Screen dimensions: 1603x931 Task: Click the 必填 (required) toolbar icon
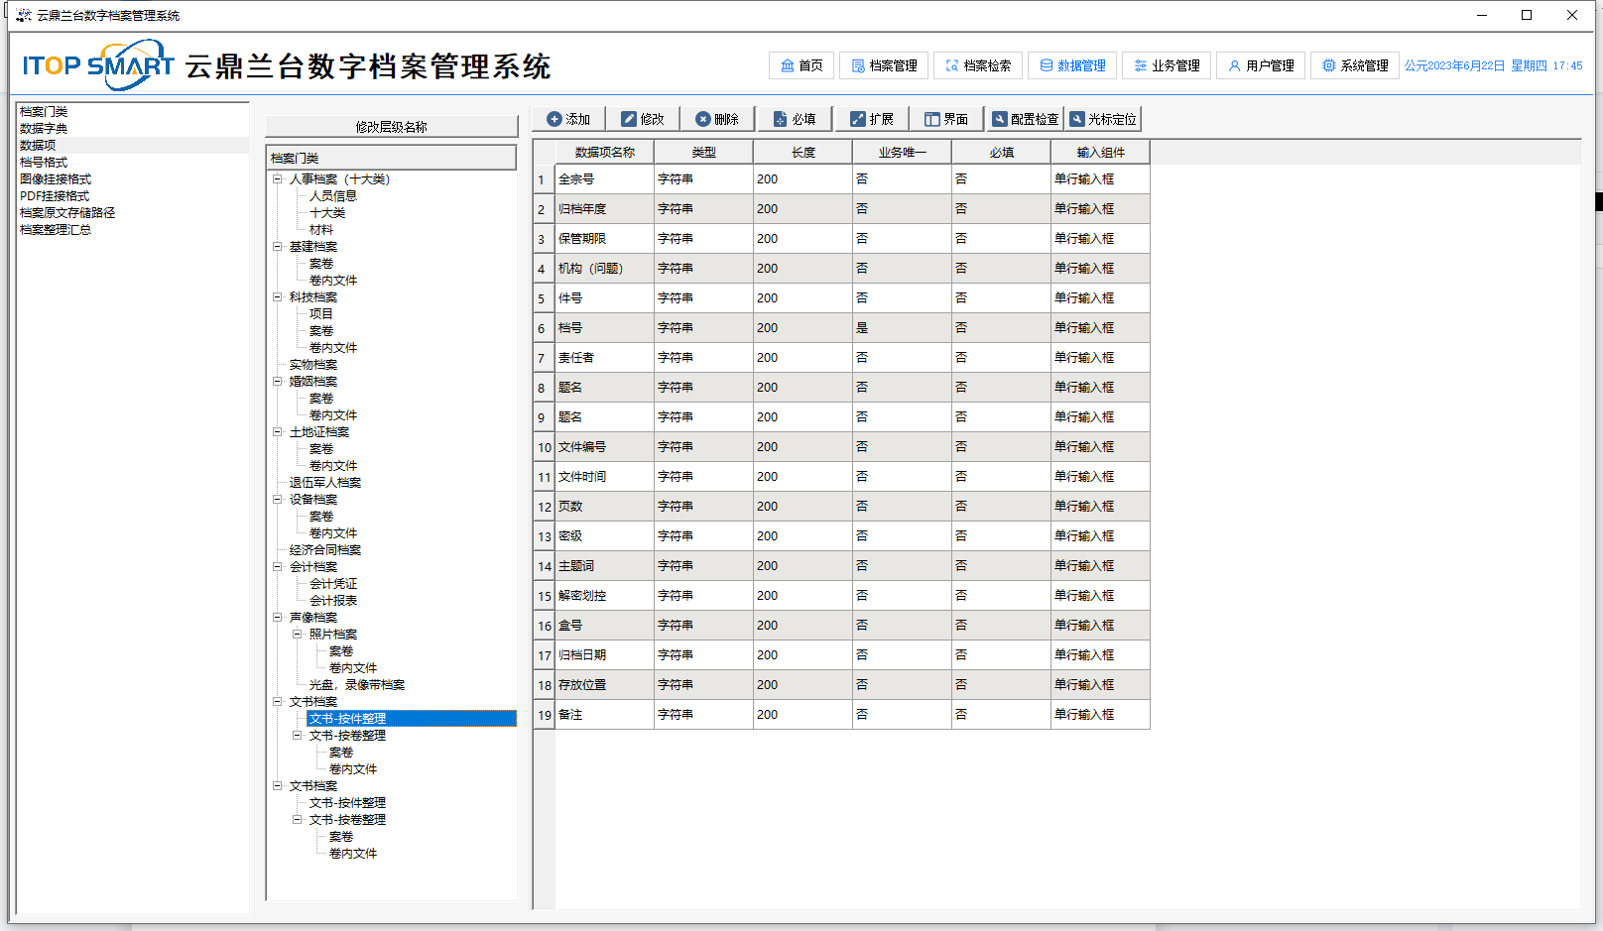tap(780, 119)
